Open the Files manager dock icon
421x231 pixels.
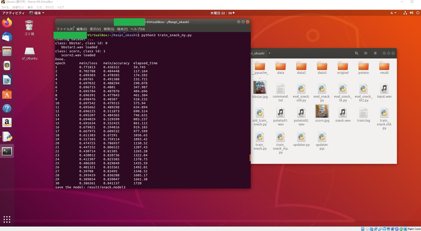pyautogui.click(x=7, y=51)
